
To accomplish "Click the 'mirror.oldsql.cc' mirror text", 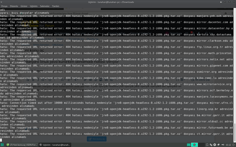I will tap(210, 121).
